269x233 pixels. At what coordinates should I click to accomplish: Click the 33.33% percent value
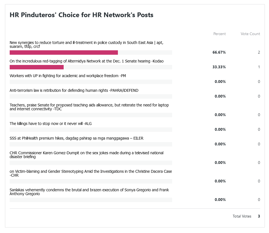point(219,67)
